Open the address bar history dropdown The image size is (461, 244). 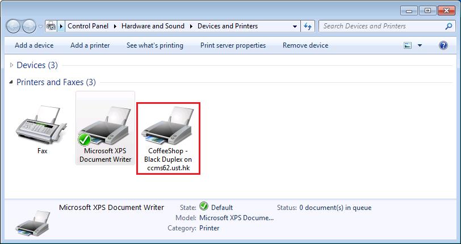[x=295, y=26]
